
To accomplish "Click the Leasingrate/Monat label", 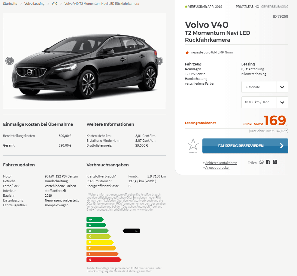I will (x=200, y=123).
